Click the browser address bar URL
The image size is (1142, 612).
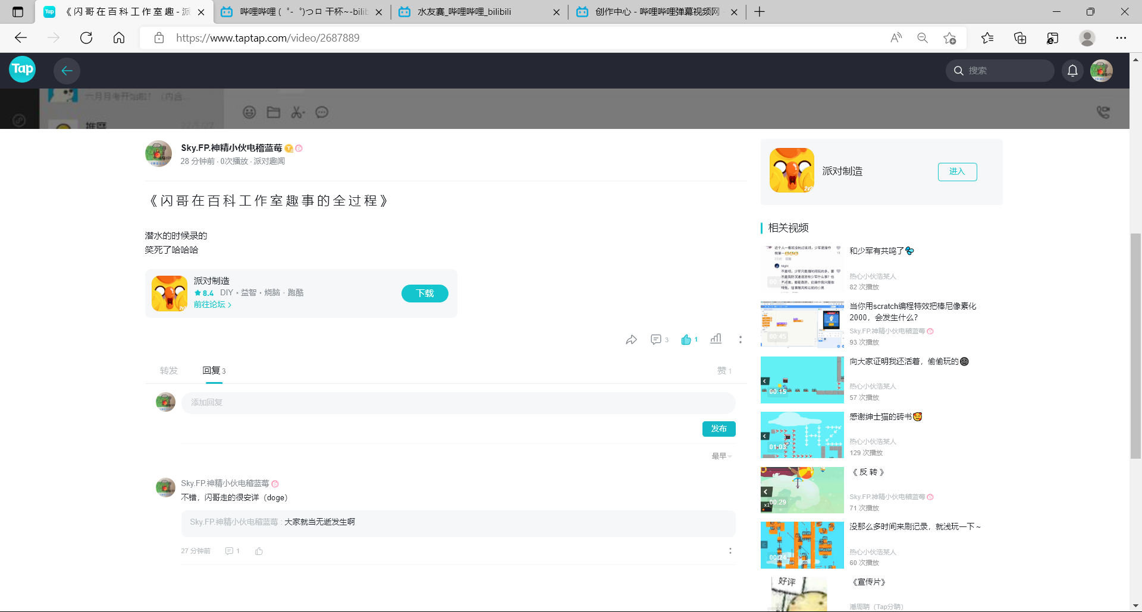(x=268, y=38)
